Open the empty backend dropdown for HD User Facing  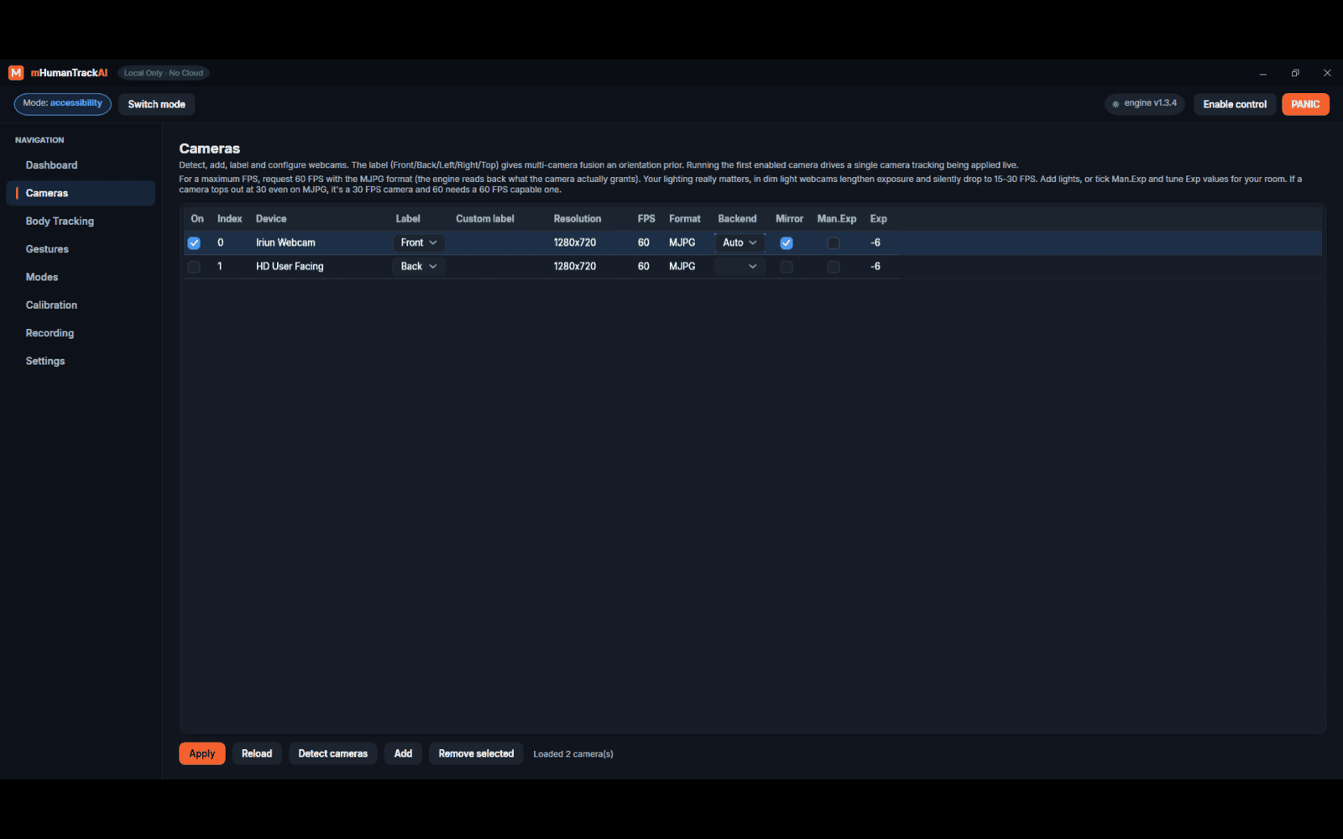pyautogui.click(x=739, y=266)
